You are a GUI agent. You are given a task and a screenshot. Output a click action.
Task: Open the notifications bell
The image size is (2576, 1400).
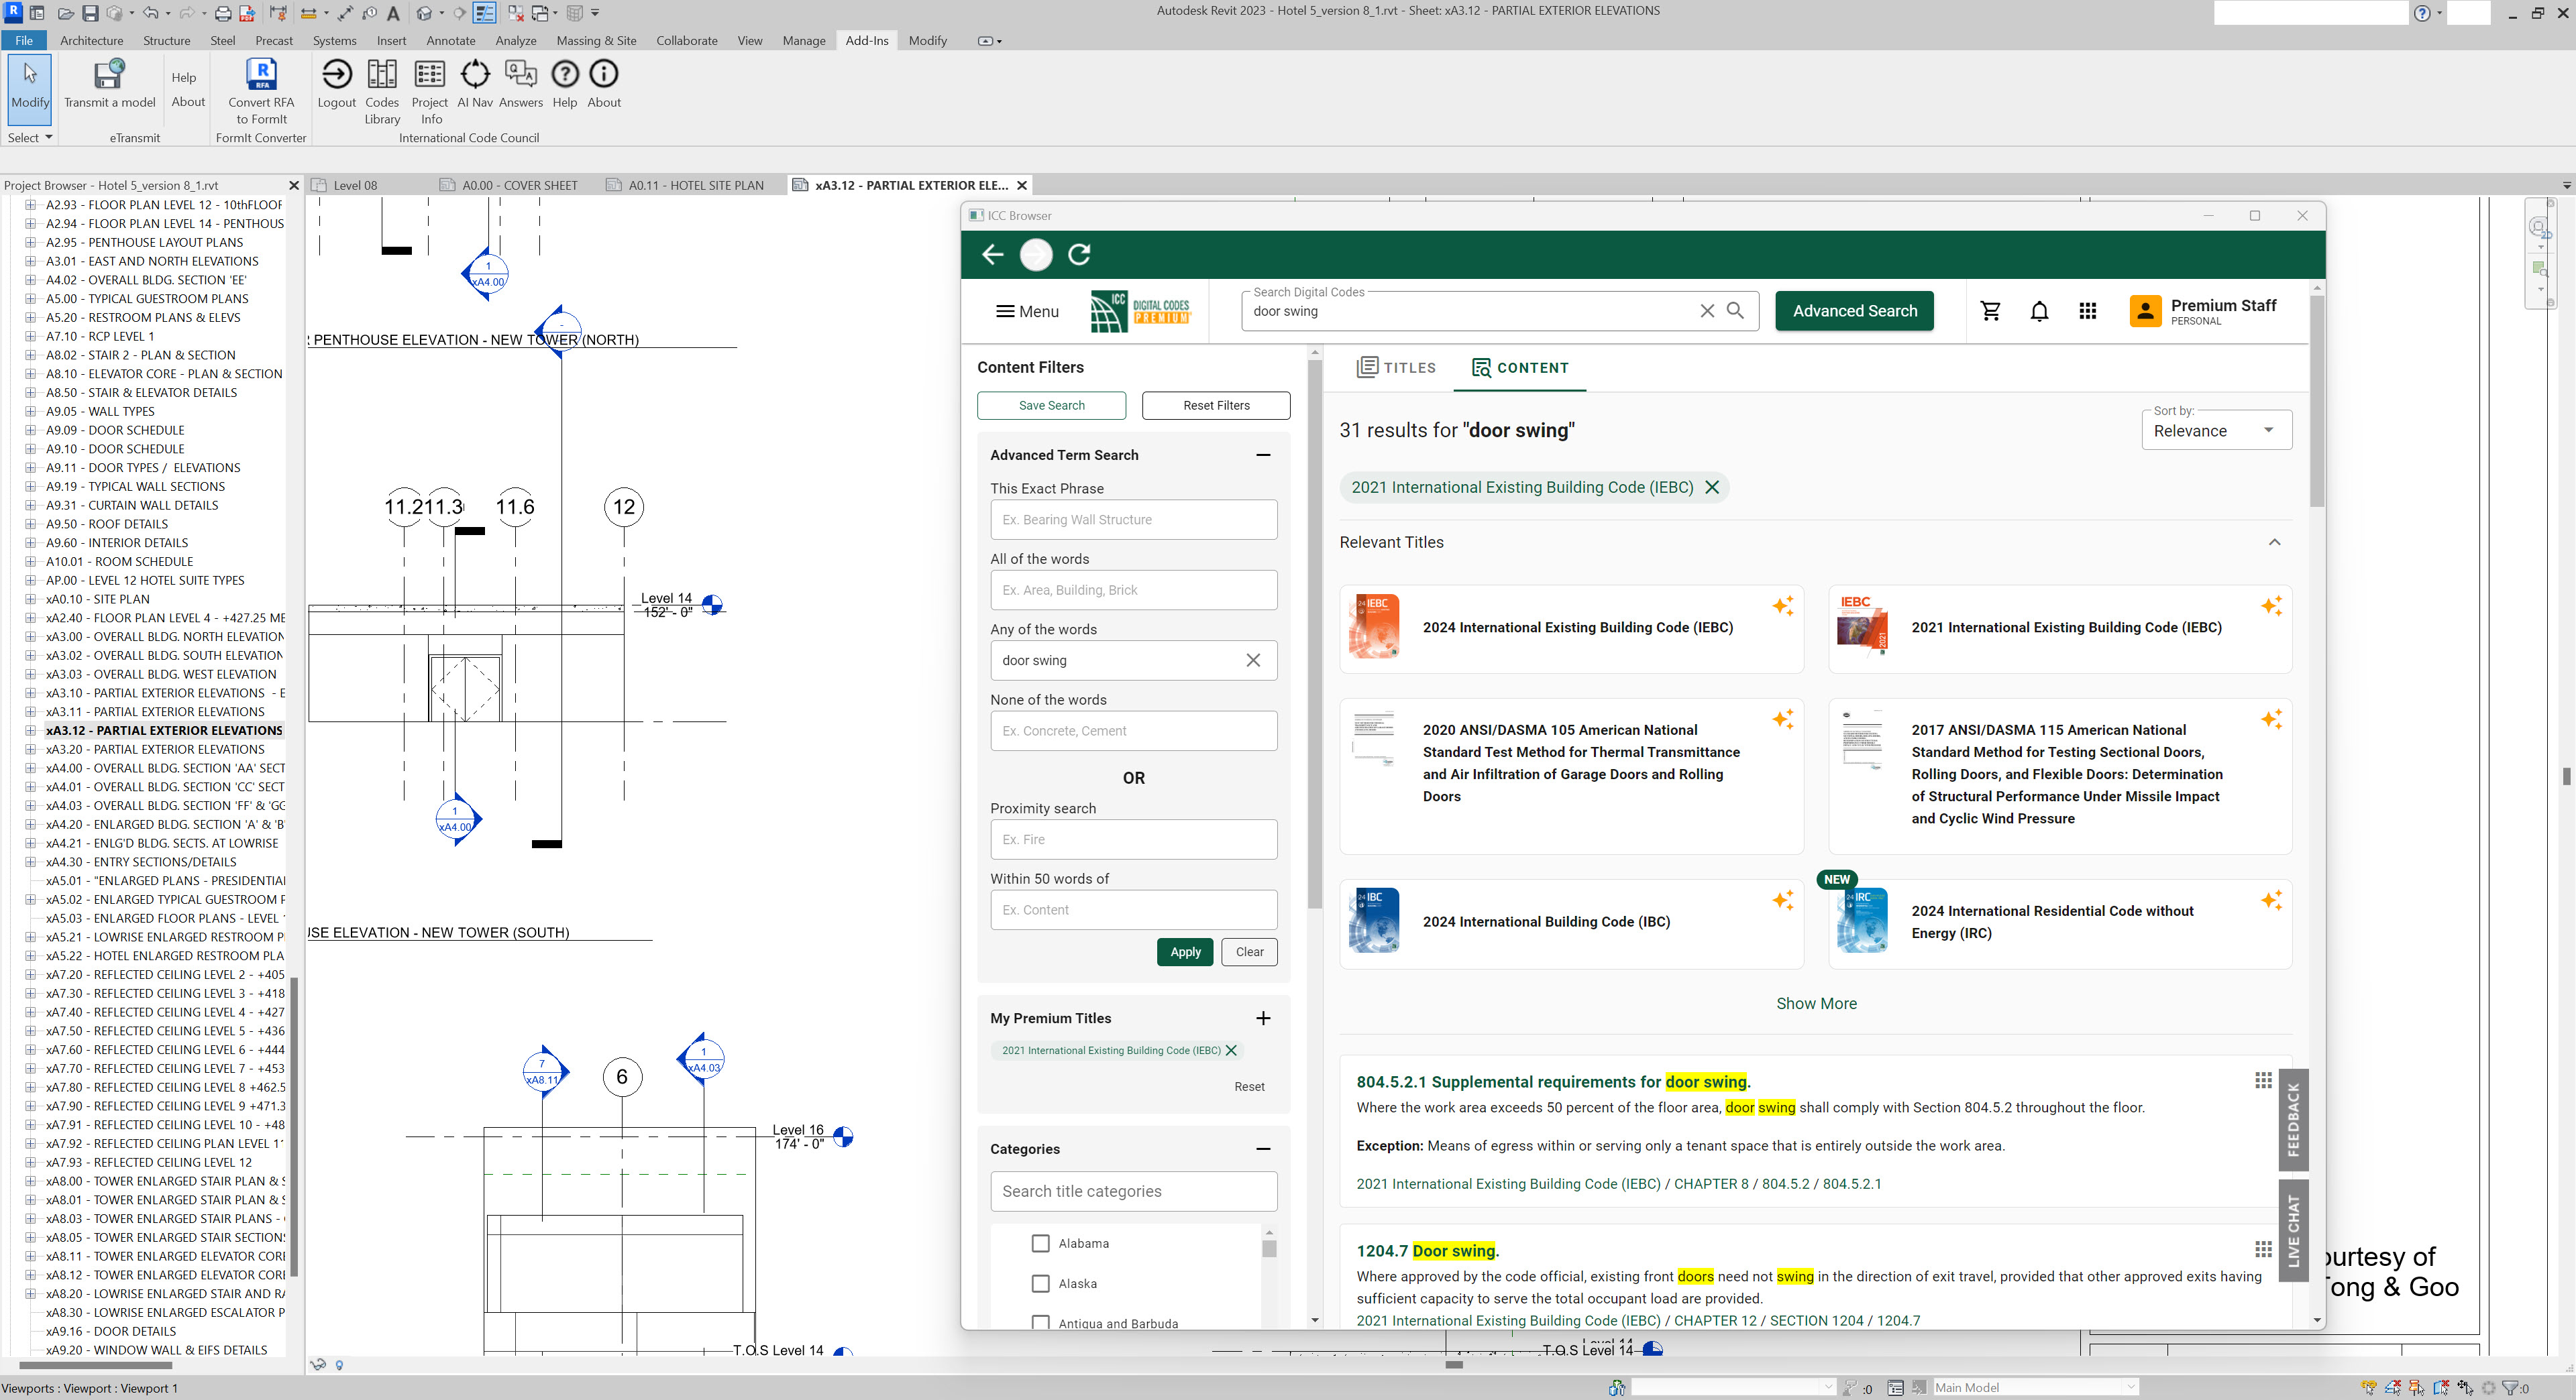click(x=2039, y=311)
